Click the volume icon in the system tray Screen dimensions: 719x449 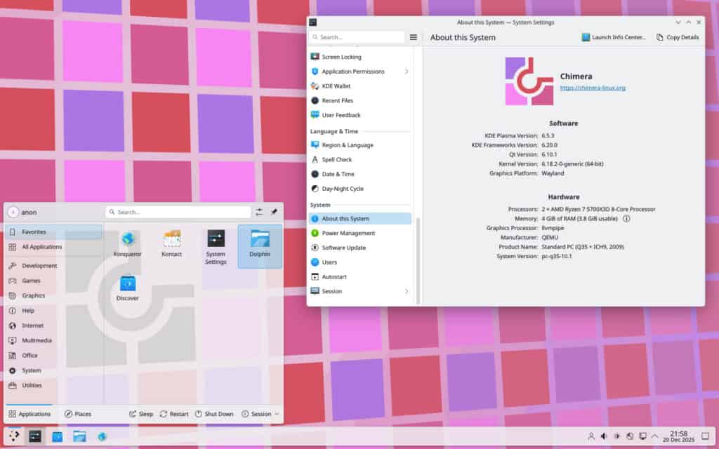[605, 436]
